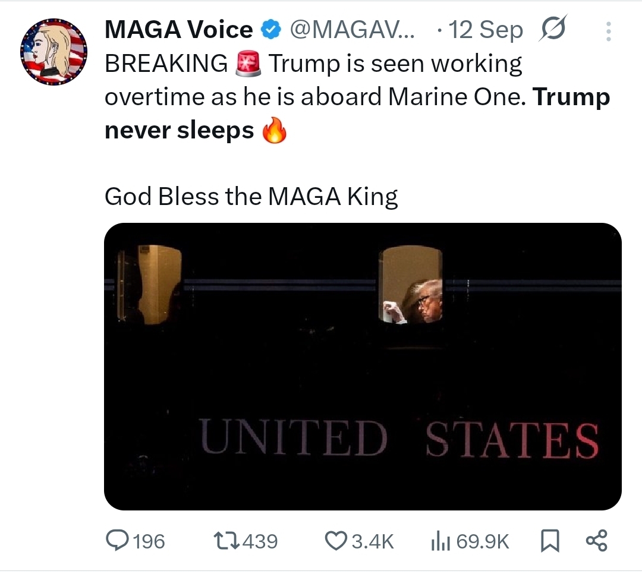
Task: Open the three-dot more options menu
Action: click(608, 31)
